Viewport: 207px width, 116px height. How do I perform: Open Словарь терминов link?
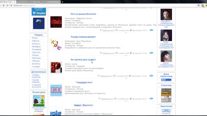pos(36,76)
